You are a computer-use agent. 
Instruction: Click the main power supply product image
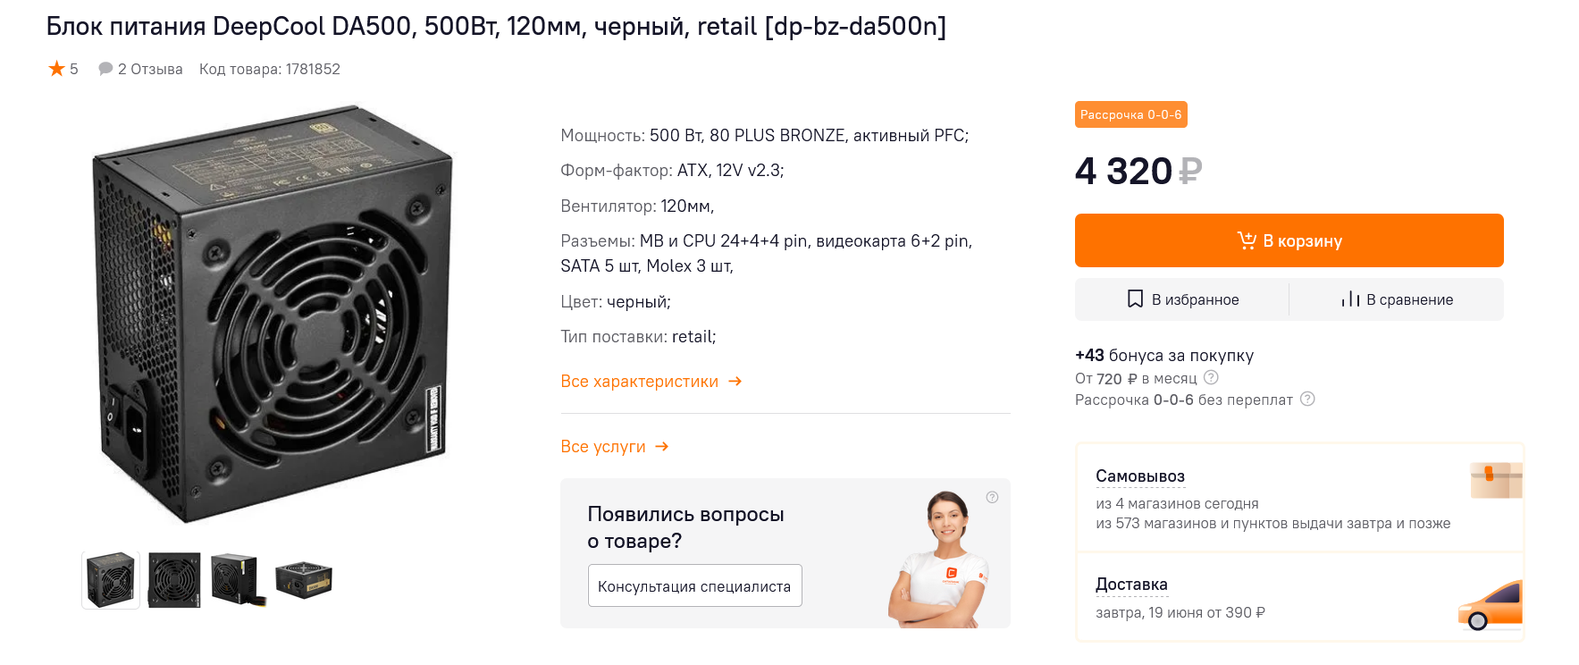click(273, 313)
